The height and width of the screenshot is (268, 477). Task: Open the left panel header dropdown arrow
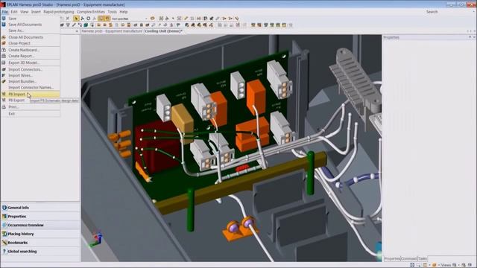click(x=77, y=31)
